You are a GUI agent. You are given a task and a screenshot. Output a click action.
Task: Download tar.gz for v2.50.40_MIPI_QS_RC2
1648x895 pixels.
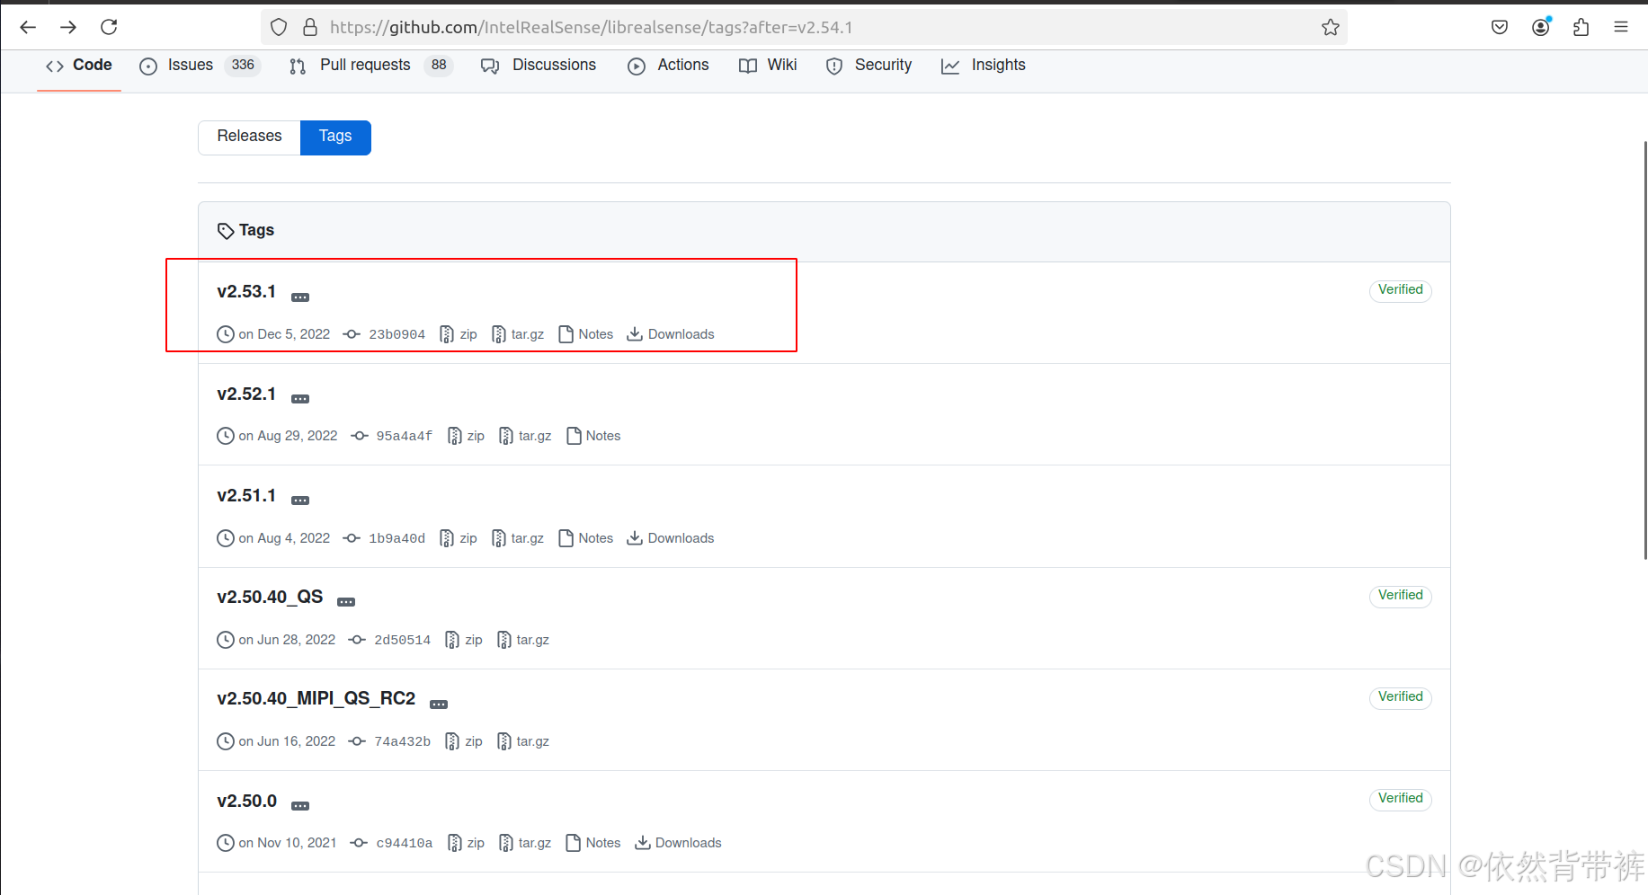(523, 741)
